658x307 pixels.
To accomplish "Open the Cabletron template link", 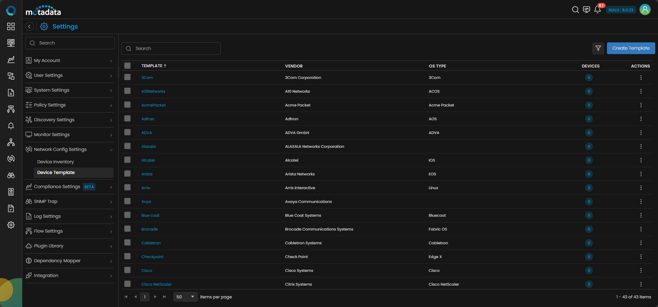I will (x=151, y=243).
